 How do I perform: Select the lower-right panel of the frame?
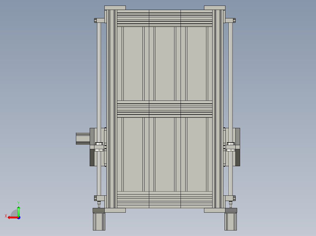(196, 154)
